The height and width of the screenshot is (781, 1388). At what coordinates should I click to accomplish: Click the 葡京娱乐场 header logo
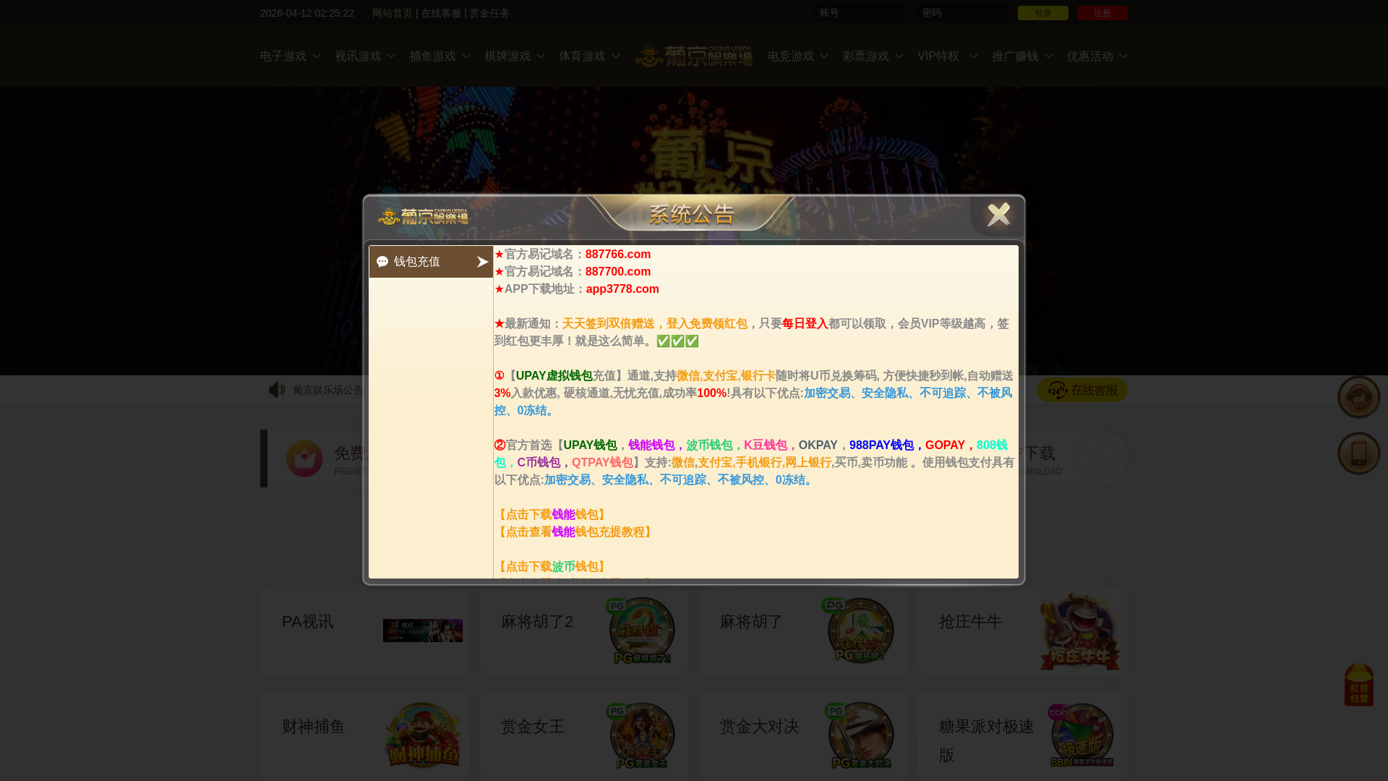click(x=693, y=56)
